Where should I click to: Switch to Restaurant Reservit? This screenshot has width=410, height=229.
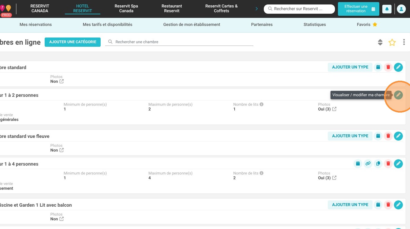pyautogui.click(x=172, y=8)
